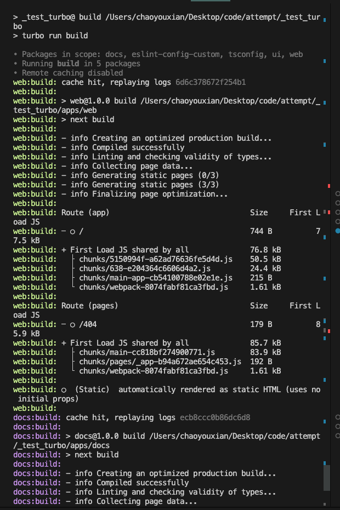
Task: Click the 'Route (app)' heading
Action: click(86, 213)
